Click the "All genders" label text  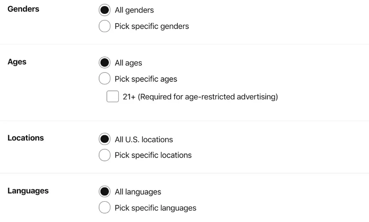(x=134, y=10)
